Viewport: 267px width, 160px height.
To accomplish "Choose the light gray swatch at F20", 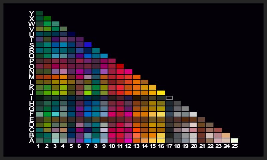I will pyautogui.click(x=193, y=114).
